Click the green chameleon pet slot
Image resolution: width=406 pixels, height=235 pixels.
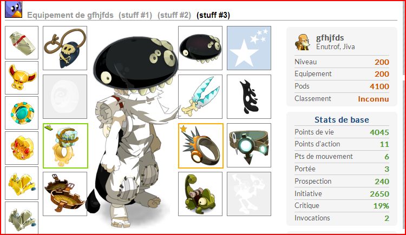[x=200, y=194]
